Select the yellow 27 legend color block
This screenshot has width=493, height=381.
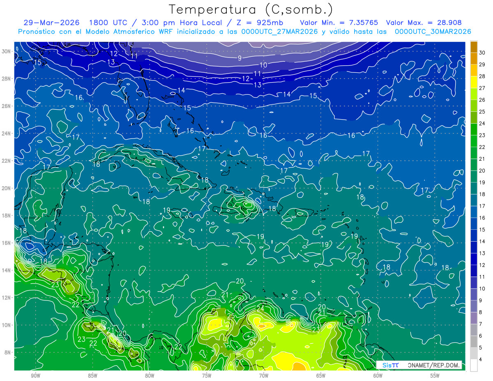coord(474,83)
